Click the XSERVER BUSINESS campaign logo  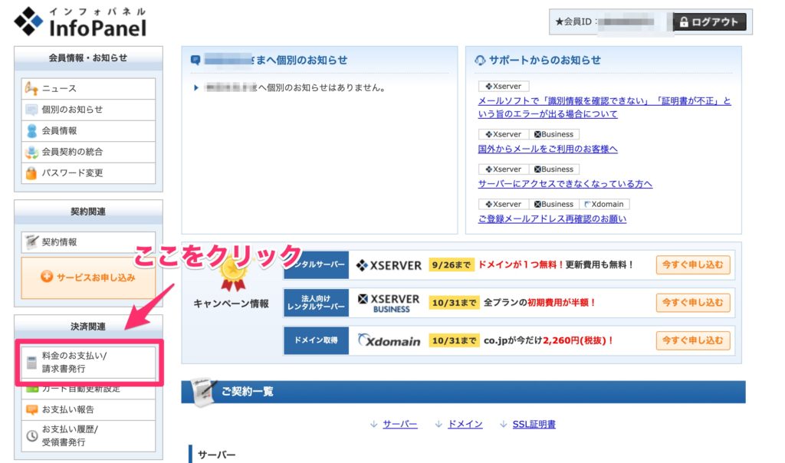coord(389,303)
